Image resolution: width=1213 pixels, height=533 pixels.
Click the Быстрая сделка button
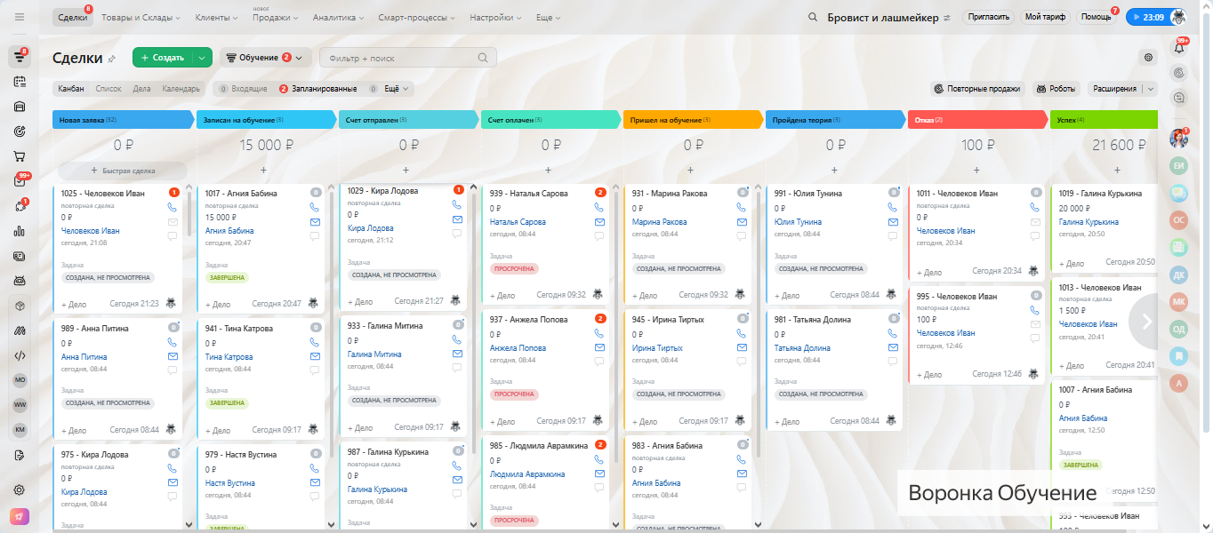click(123, 170)
